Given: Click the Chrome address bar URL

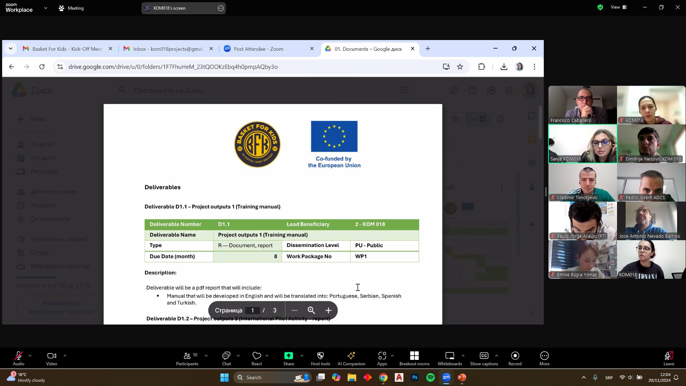Looking at the screenshot, I should click(173, 67).
